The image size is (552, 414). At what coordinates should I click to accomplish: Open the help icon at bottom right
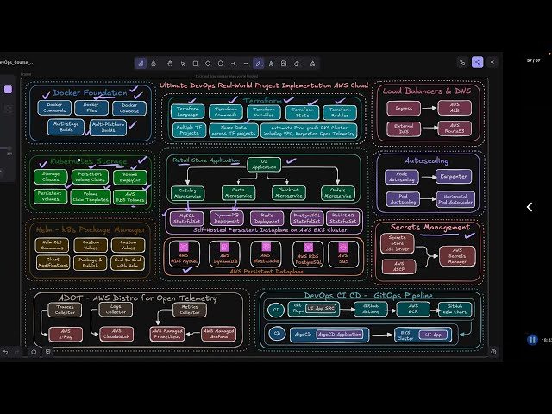pyautogui.click(x=493, y=352)
